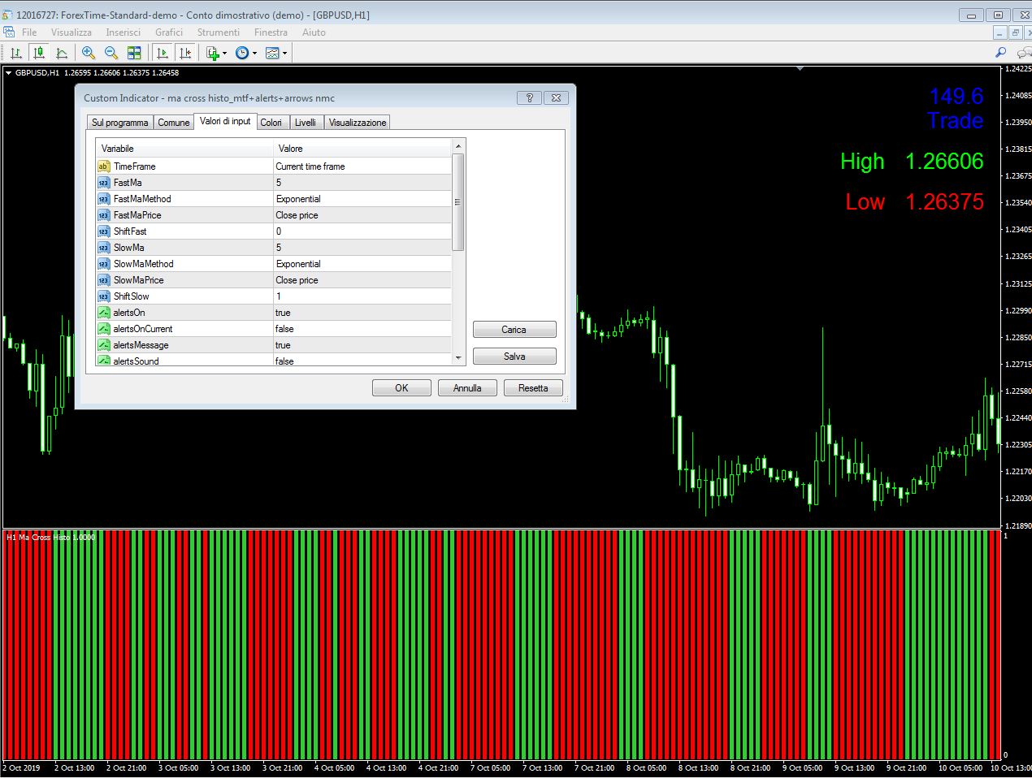Switch to the Colori tab
The image size is (1032, 778).
coord(271,123)
